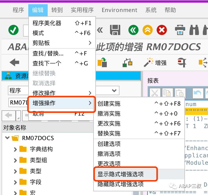208x195 pixels.
Task: Select 替换实施 in submenu
Action: [x=139, y=133]
